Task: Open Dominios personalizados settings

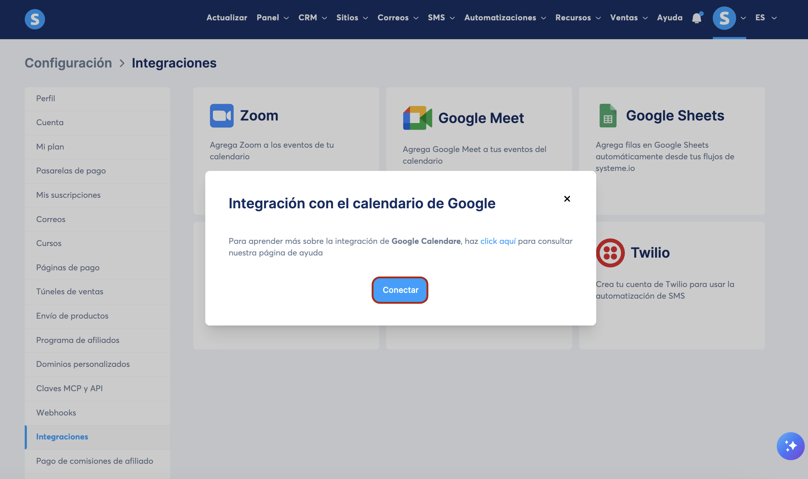Action: 97,364
